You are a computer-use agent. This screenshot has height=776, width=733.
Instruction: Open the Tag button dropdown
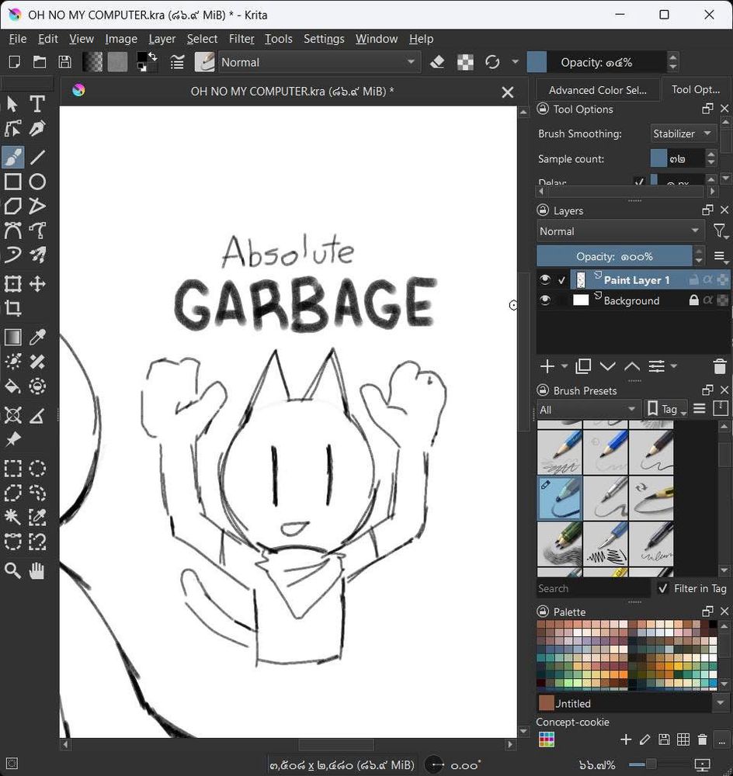(665, 409)
